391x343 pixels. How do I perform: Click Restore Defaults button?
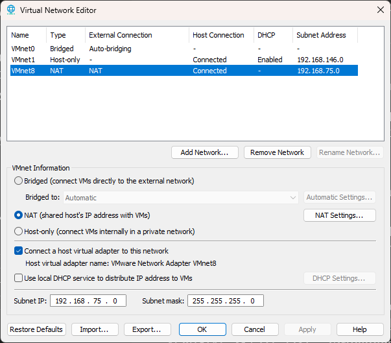coord(36,329)
